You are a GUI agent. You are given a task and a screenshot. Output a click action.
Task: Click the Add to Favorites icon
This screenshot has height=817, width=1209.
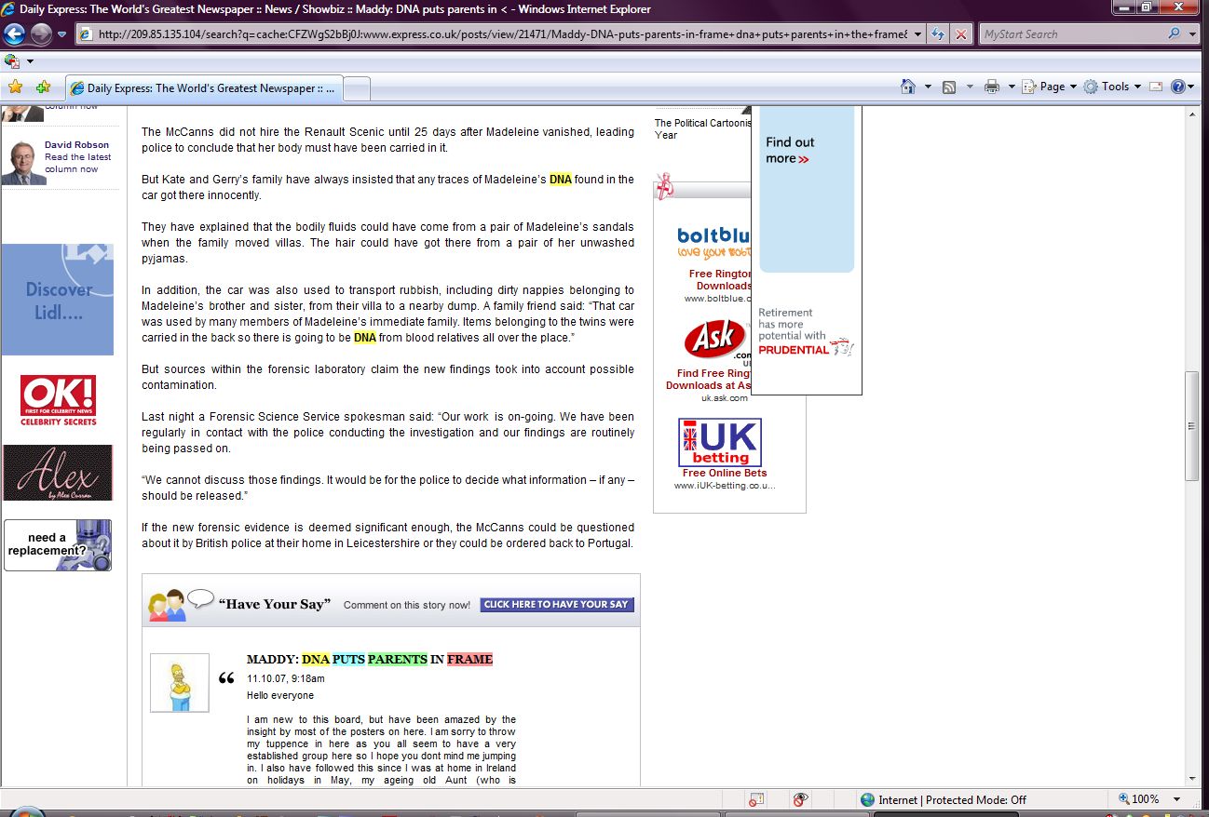(x=43, y=87)
